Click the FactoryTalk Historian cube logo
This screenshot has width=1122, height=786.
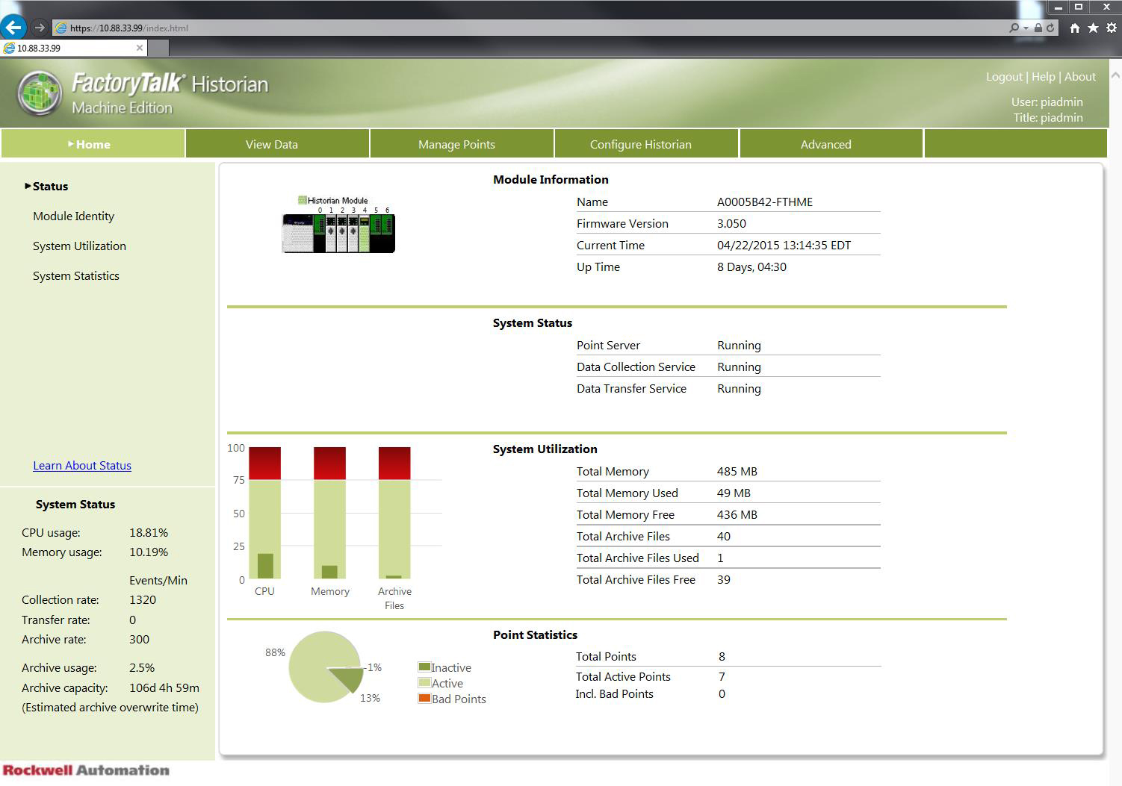click(x=39, y=93)
